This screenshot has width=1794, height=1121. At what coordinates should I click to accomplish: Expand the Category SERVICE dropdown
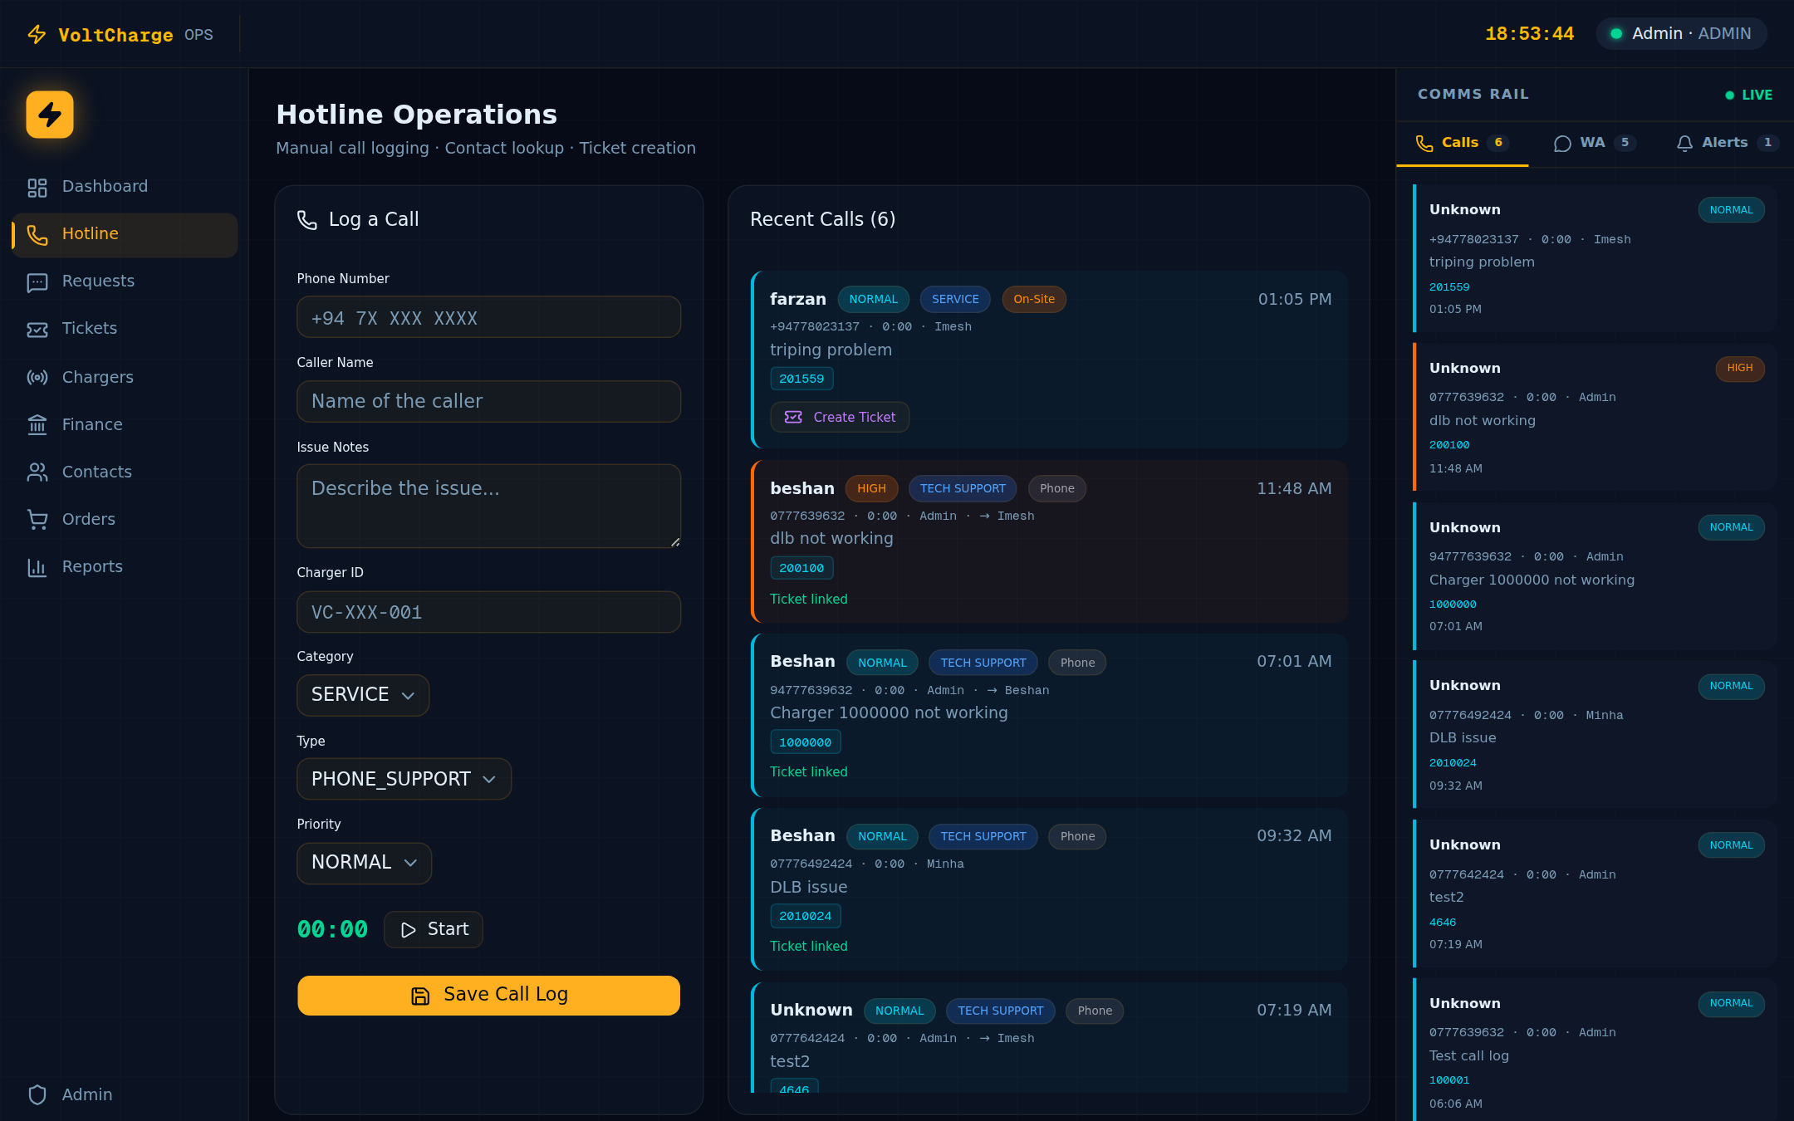362,695
